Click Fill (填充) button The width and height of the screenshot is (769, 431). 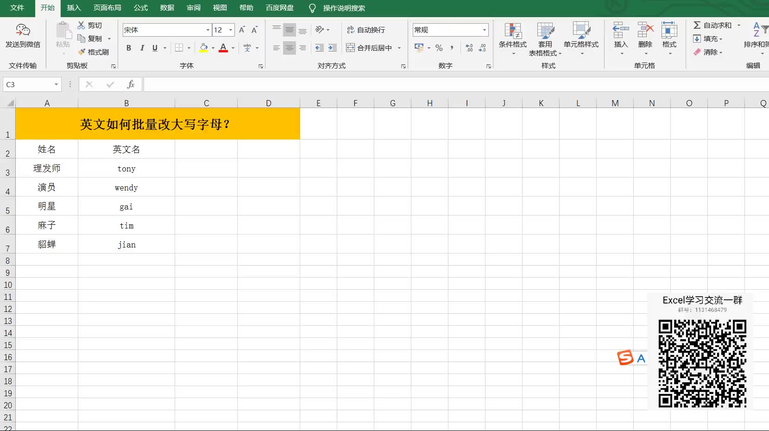coord(708,38)
